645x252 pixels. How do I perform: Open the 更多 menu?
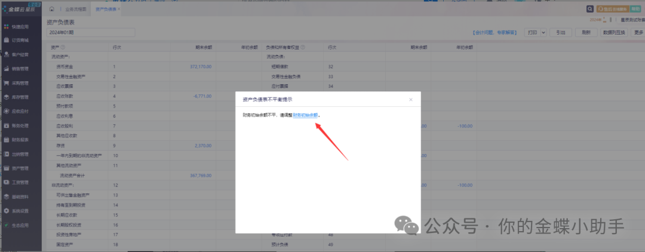[638, 33]
